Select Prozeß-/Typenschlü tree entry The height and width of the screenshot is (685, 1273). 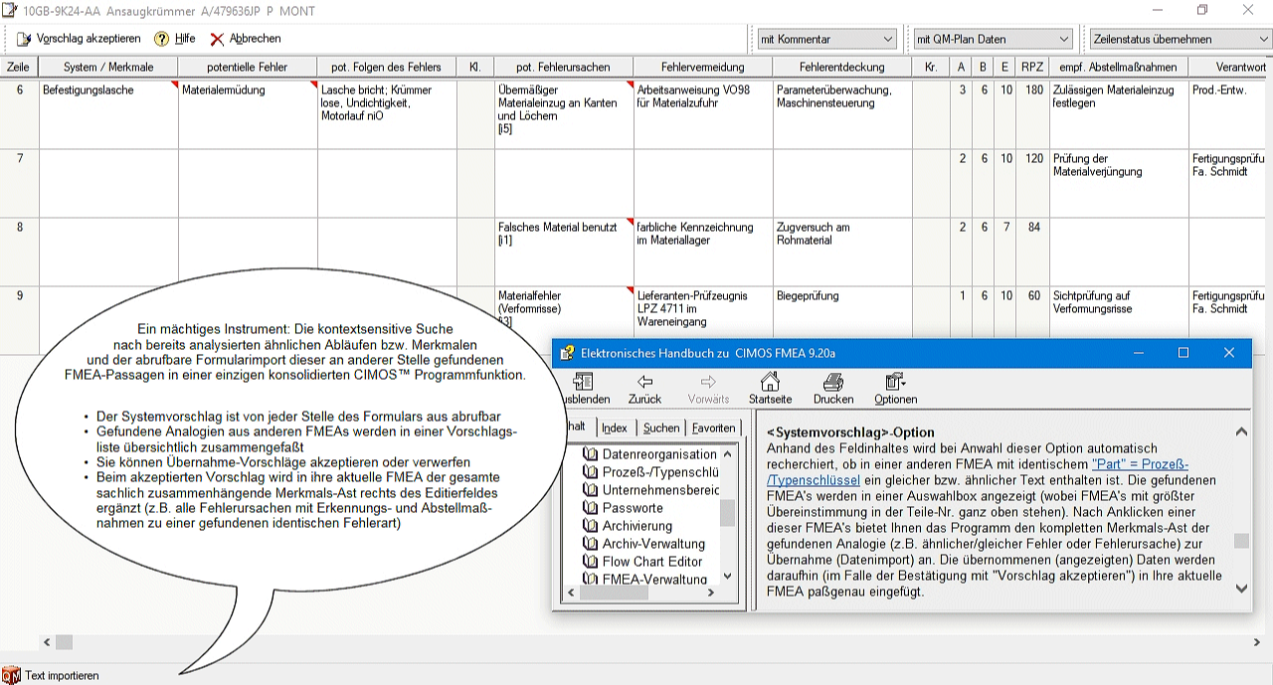coord(660,472)
